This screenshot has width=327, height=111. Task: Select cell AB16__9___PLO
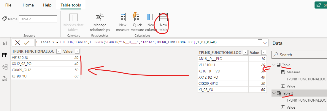point(223,59)
